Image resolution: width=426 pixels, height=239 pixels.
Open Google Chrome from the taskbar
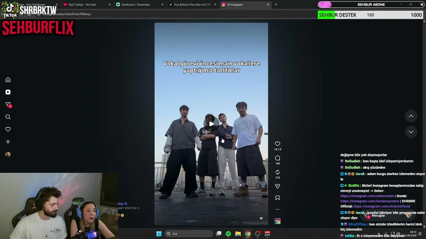click(248, 234)
